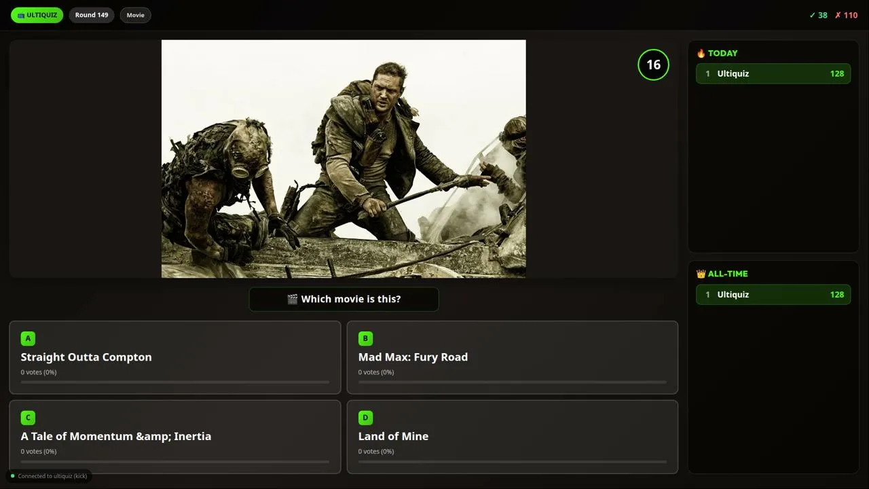Click the TODAY leaderboard heading
Viewport: 869px width, 489px height.
722,53
